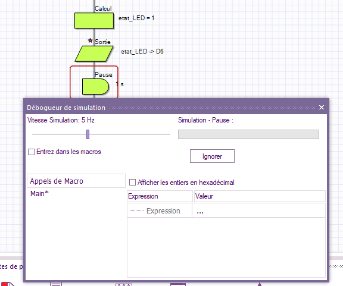Image resolution: width=343 pixels, height=286 pixels.
Task: Click the Simulation - Pause progress bar
Action: click(248, 134)
